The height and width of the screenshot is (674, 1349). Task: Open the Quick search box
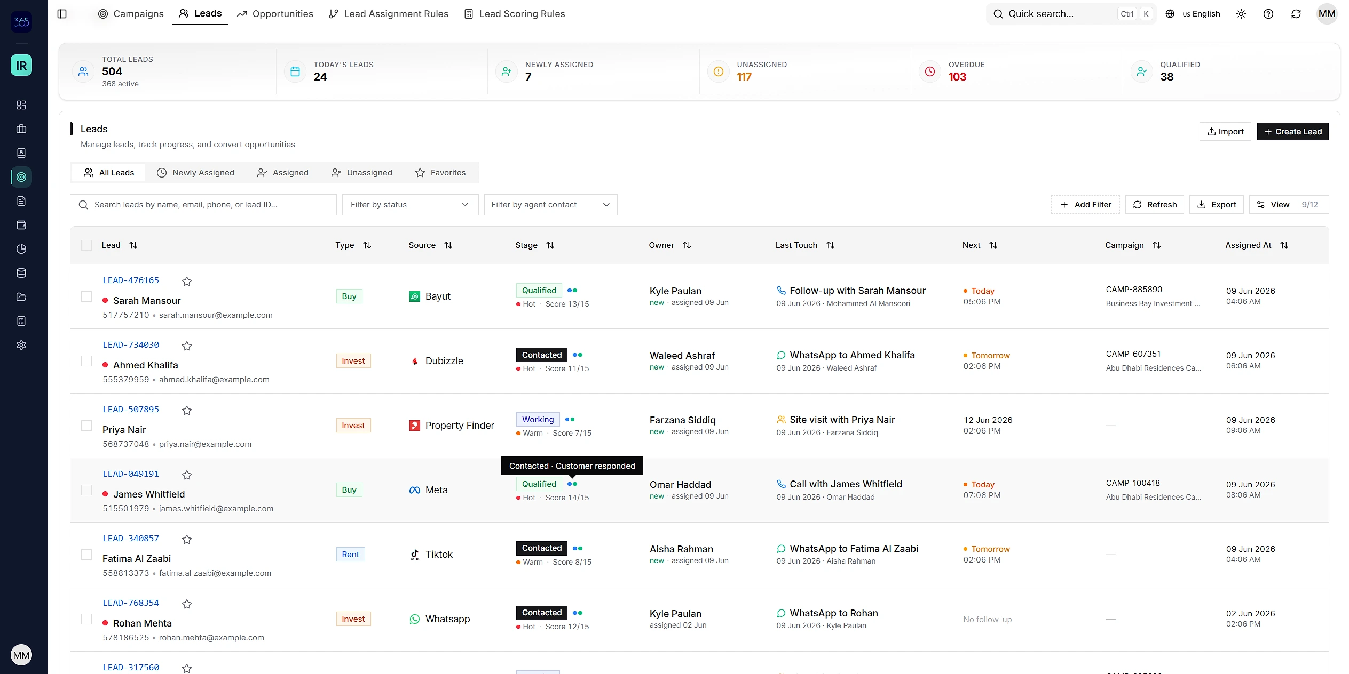pyautogui.click(x=1071, y=14)
